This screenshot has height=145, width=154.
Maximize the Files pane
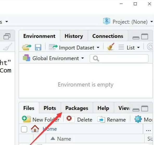(x=145, y=109)
